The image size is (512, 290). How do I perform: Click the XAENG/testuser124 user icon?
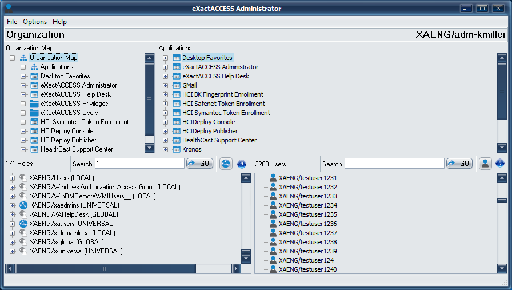(x=273, y=260)
